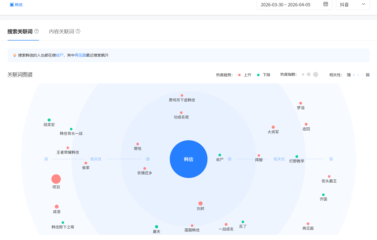Toggle the 上升 trend legend item

coord(245,75)
